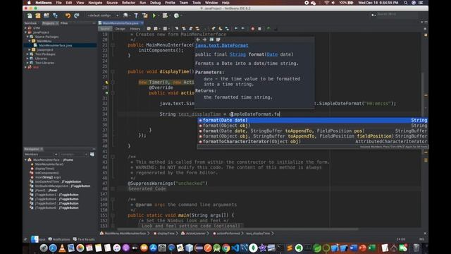Open the run button dropdown arrow
Screen dimensions: 451x254
coord(159,16)
